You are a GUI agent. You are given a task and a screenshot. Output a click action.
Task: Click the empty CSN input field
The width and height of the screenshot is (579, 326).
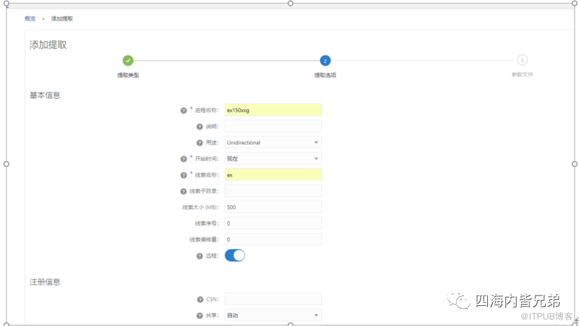[x=273, y=299]
